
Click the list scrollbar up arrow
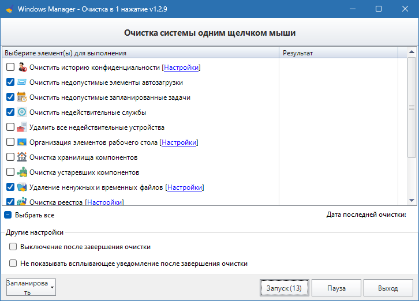pos(411,52)
